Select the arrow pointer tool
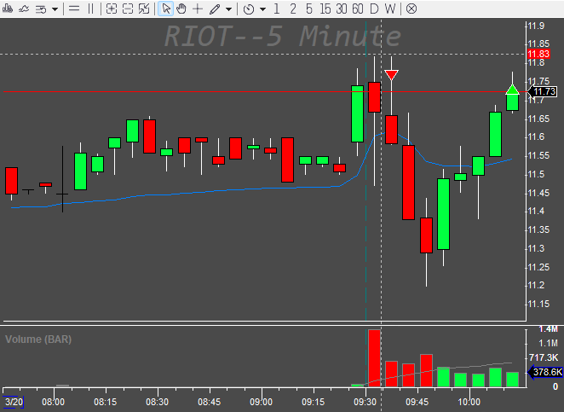The height and width of the screenshot is (412, 564). pyautogui.click(x=166, y=9)
